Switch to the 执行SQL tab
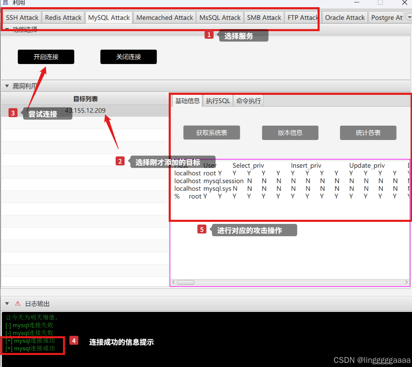Viewport: 412px width, 367px height. click(218, 101)
